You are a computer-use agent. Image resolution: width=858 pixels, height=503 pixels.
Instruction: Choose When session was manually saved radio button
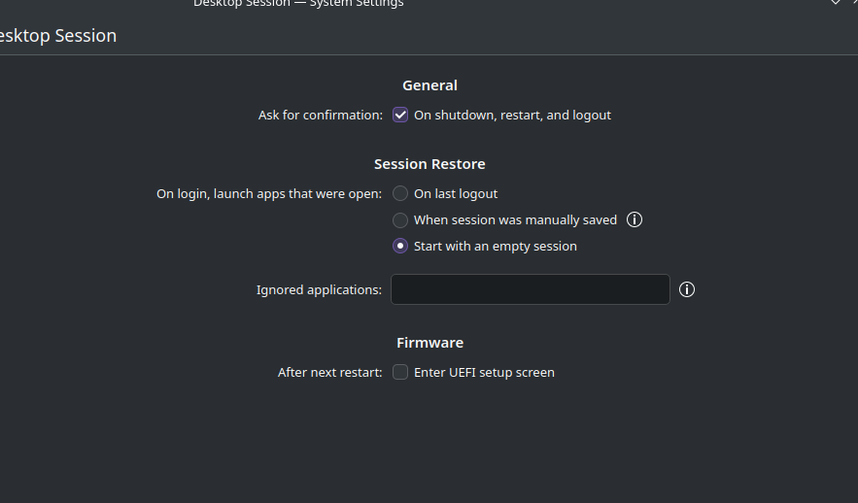(x=400, y=219)
